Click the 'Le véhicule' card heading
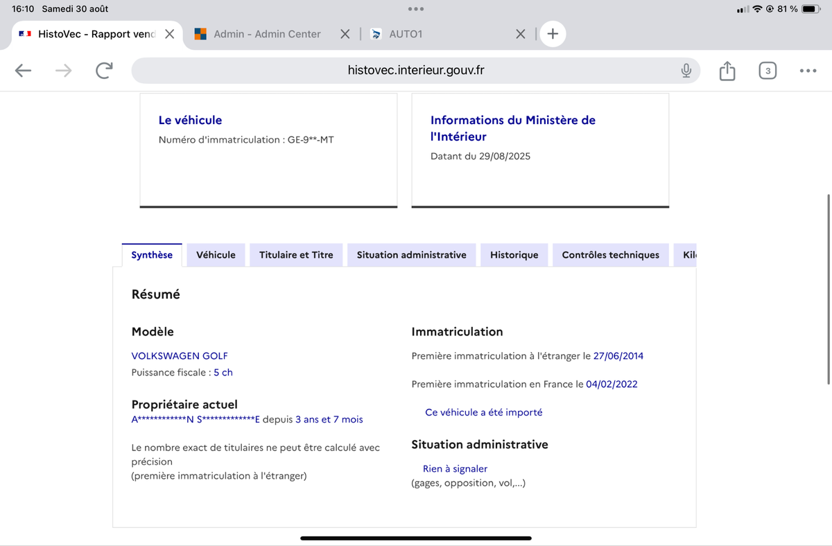The width and height of the screenshot is (832, 546). coord(191,121)
